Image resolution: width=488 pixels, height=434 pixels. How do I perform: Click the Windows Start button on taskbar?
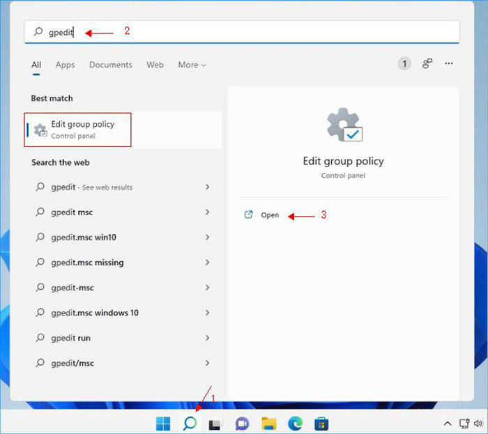[163, 424]
